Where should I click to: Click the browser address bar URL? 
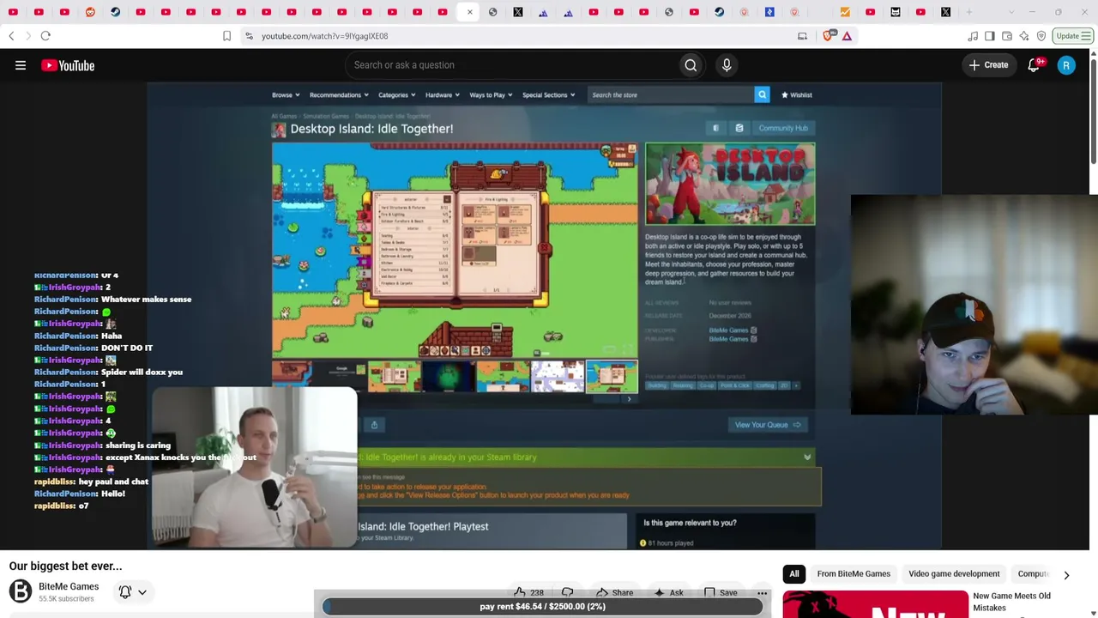point(324,36)
